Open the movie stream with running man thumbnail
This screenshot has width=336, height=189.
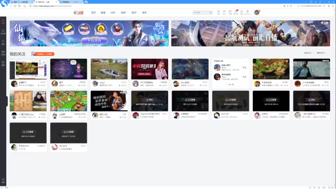(312, 69)
